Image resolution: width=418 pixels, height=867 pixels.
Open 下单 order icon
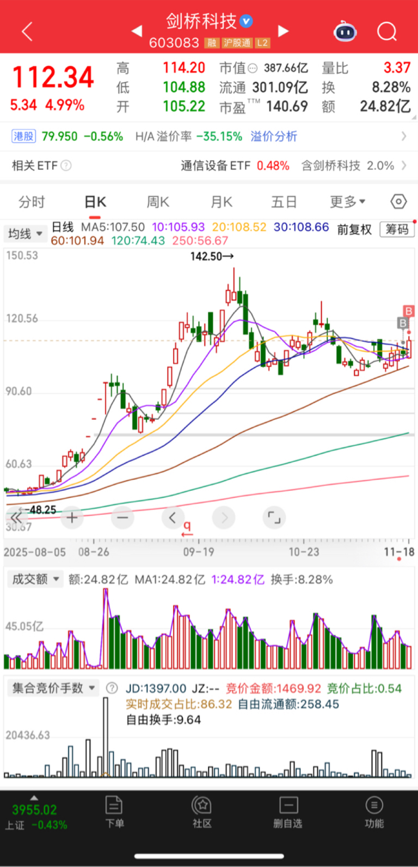[x=114, y=811]
